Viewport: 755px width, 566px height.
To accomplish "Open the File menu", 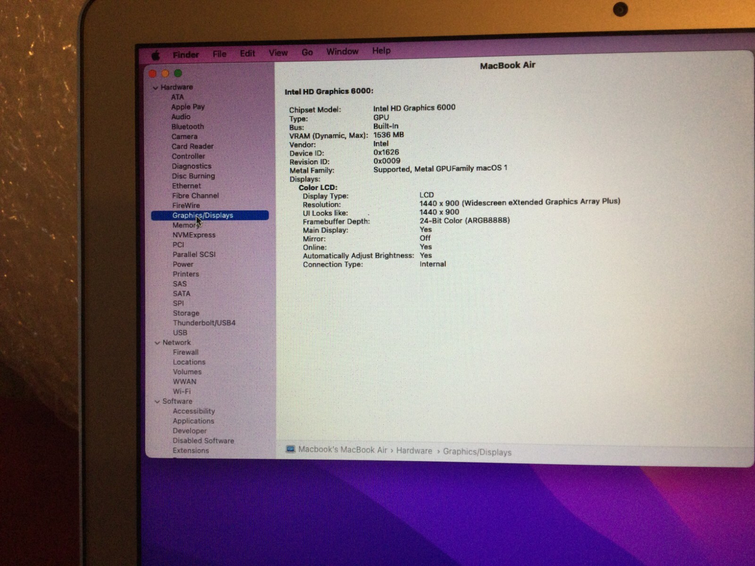I will (x=219, y=54).
